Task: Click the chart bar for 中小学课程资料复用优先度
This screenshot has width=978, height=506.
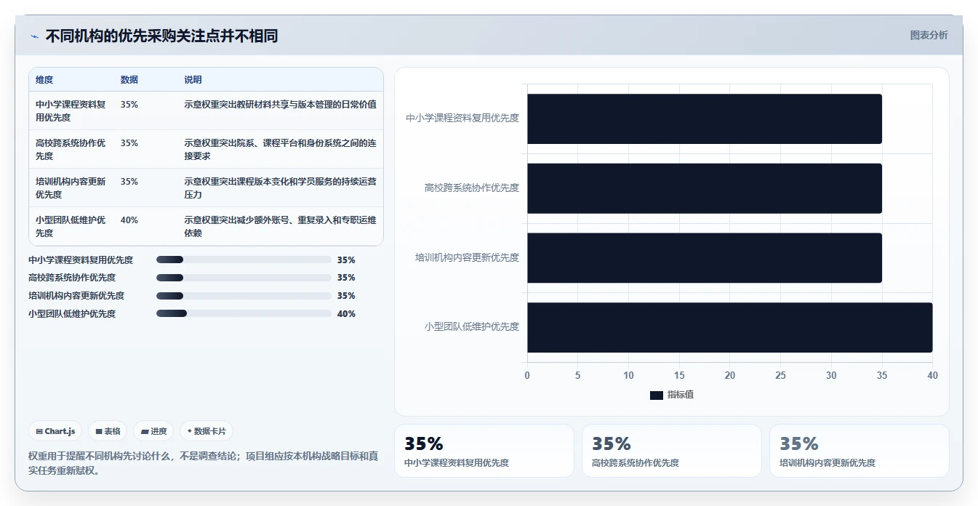Action: click(705, 119)
